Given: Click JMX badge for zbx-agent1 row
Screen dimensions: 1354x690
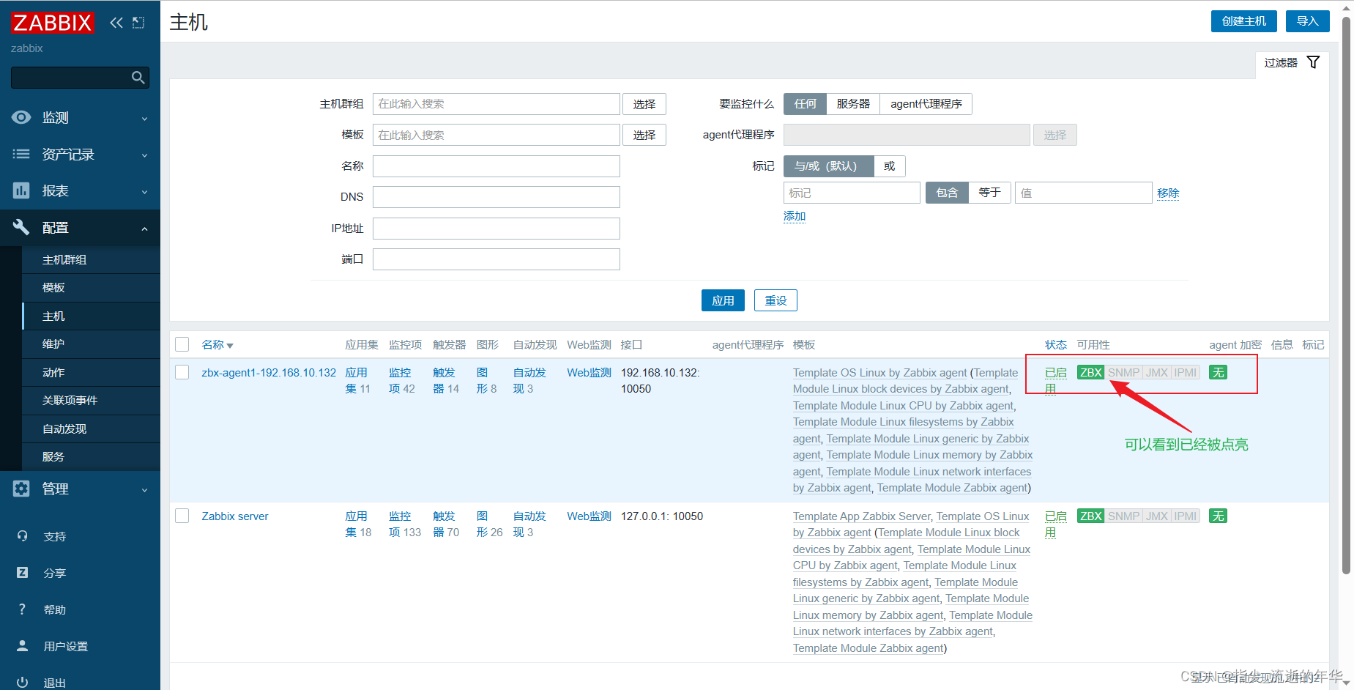Looking at the screenshot, I should (1156, 373).
